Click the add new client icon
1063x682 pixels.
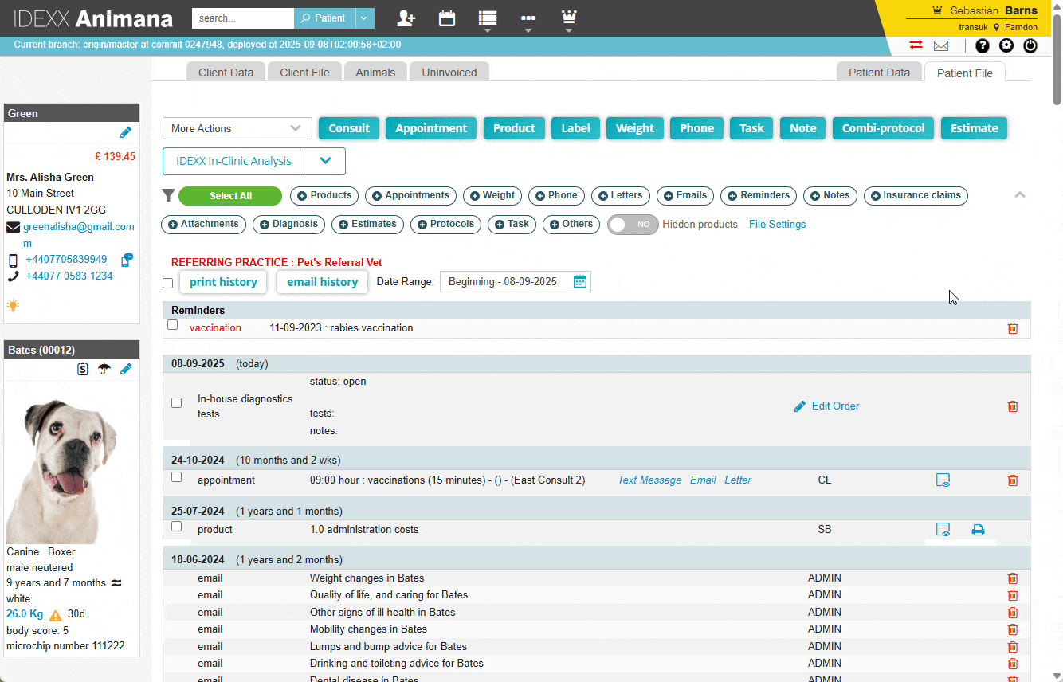click(x=406, y=18)
